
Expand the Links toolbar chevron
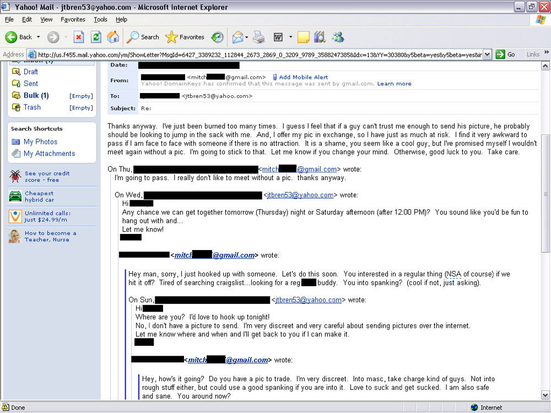pos(547,52)
